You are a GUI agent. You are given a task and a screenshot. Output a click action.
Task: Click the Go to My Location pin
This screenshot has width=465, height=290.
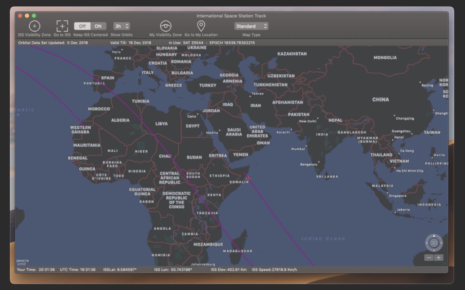click(201, 26)
